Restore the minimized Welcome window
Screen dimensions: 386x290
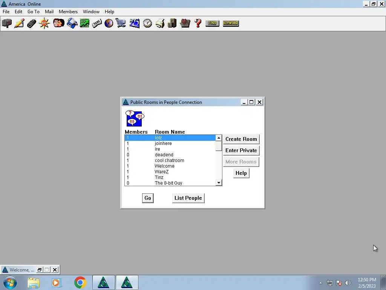39,270
